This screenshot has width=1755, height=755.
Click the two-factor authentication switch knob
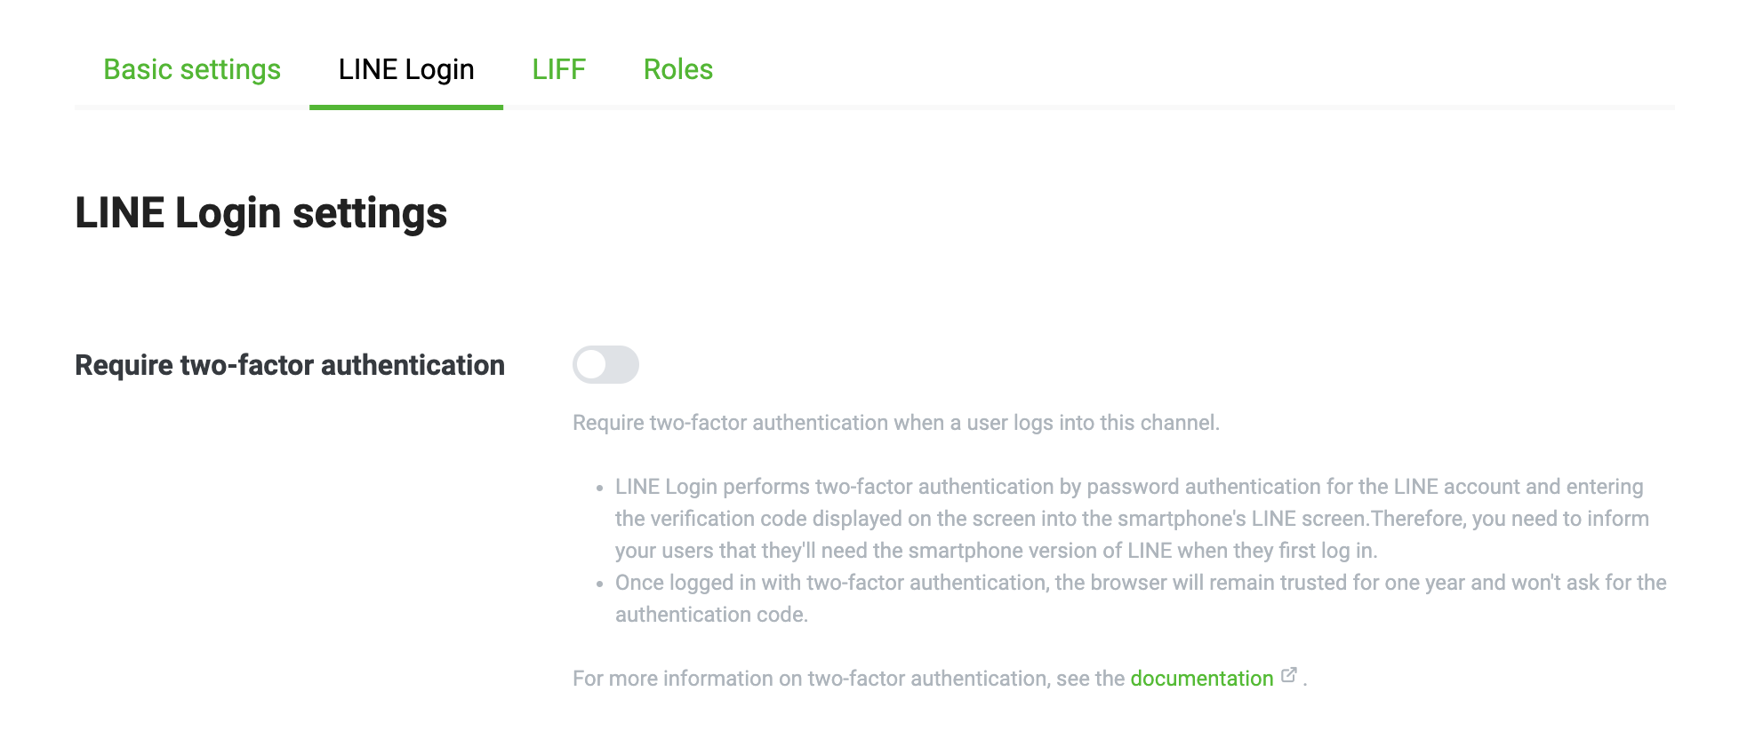(594, 364)
